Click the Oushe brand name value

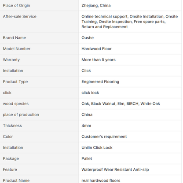tap(88, 38)
